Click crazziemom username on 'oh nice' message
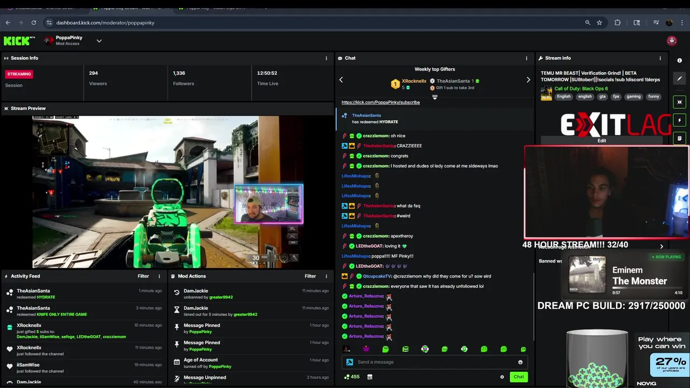The width and height of the screenshot is (690, 388). [376, 136]
